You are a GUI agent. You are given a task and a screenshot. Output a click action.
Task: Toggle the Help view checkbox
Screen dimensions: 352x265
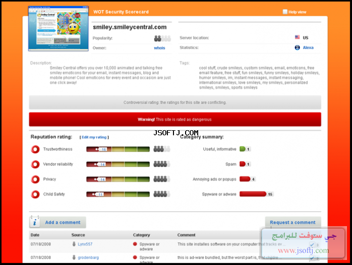click(x=285, y=12)
